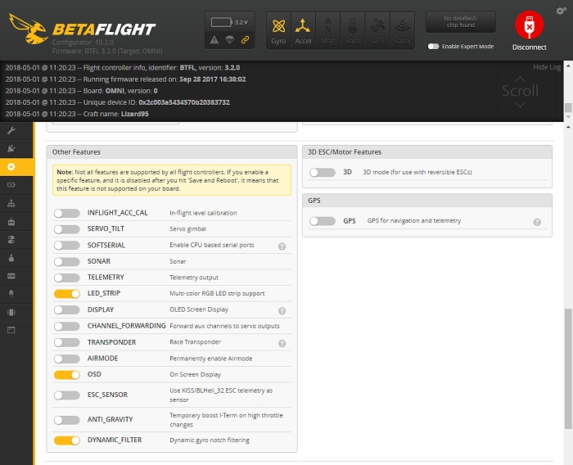Click the main page vertical scrollbar thumb
Image resolution: width=573 pixels, height=465 pixels.
click(568, 369)
